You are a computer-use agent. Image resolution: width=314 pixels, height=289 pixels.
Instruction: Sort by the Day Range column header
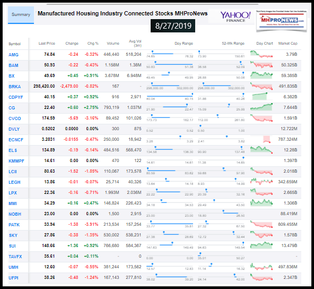184,44
